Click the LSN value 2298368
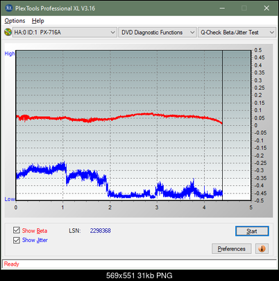The width and height of the screenshot is (279, 281). point(101,231)
